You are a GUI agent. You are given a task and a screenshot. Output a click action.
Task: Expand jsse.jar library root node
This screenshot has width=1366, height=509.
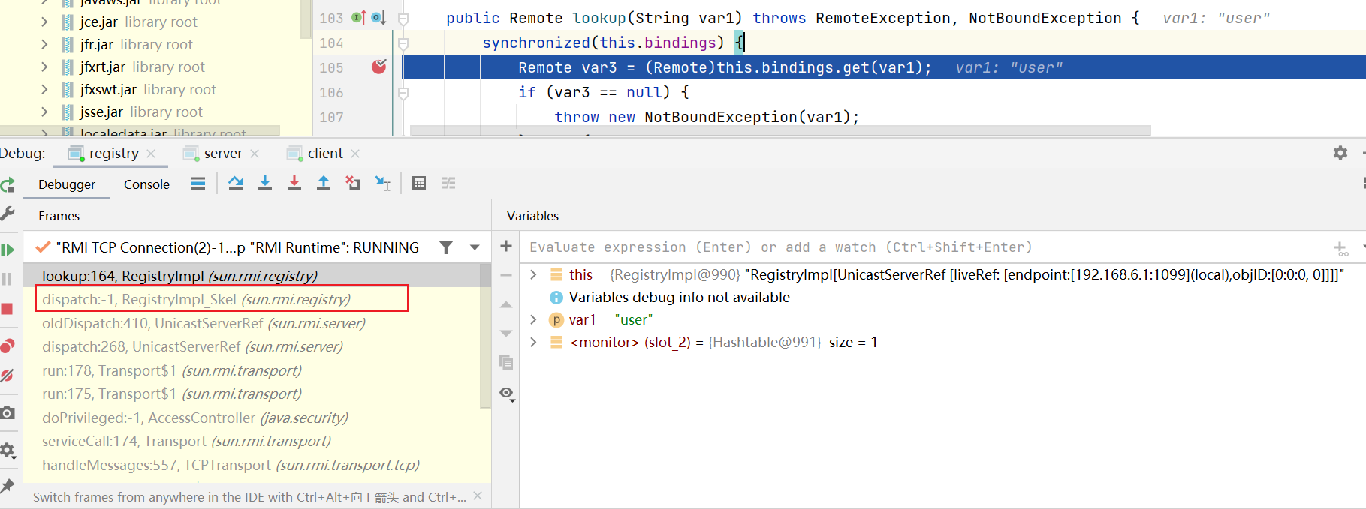click(44, 112)
